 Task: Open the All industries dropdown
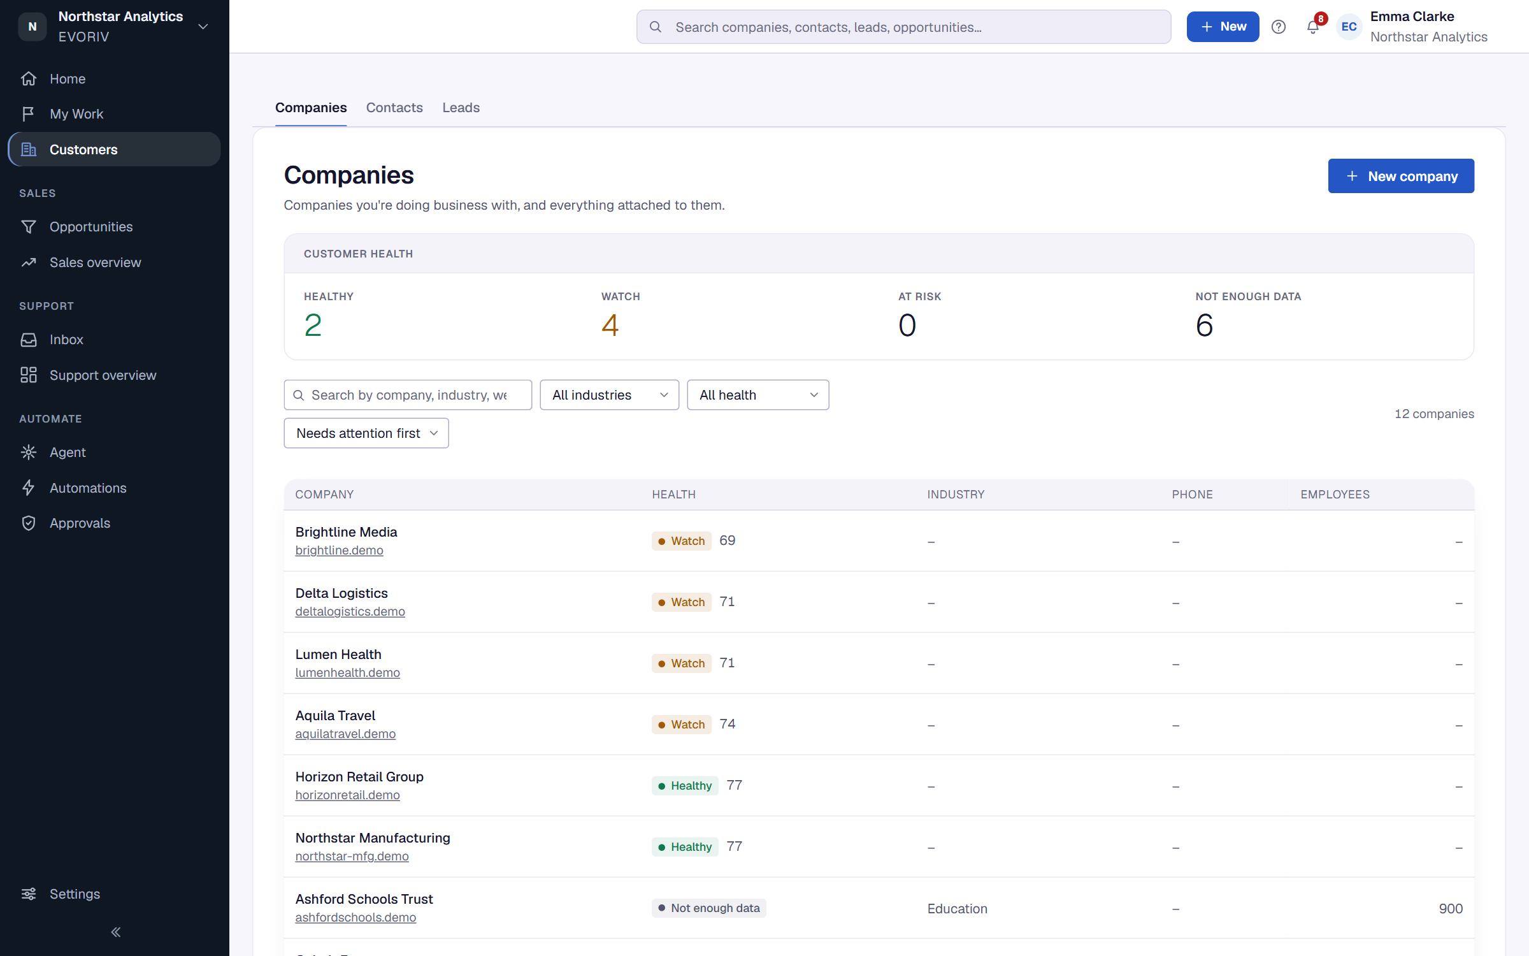(x=609, y=395)
